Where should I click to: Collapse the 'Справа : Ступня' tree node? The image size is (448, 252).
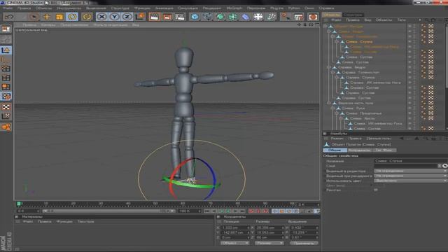(337, 78)
